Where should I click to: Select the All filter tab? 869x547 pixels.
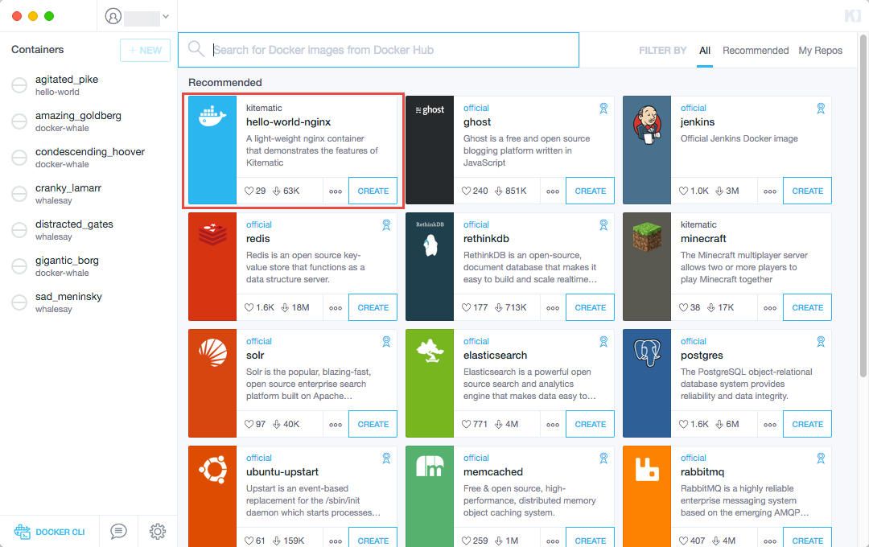point(704,51)
